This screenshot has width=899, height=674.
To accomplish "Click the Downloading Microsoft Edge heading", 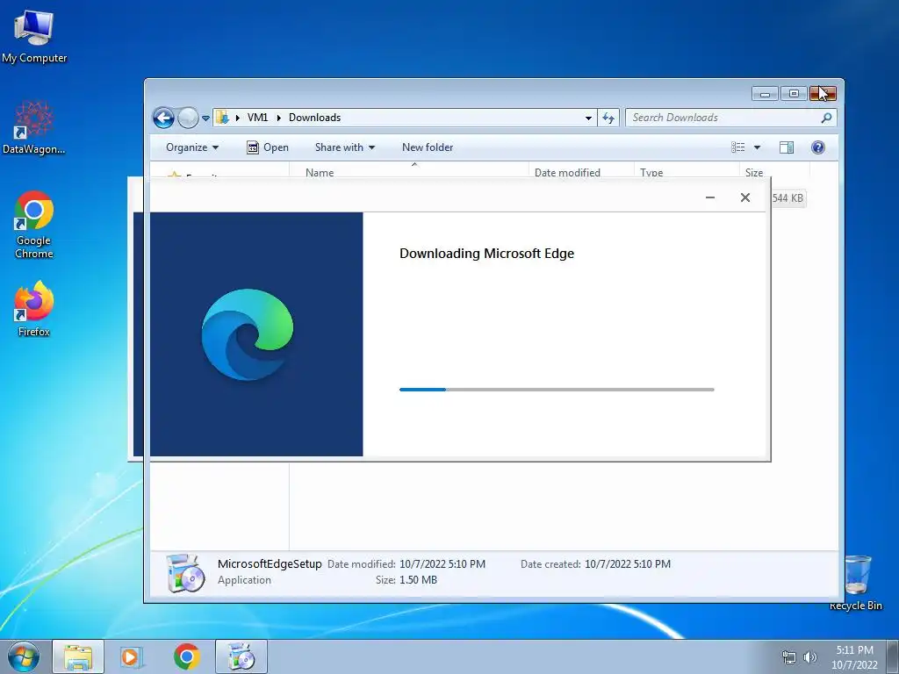I will coord(486,254).
